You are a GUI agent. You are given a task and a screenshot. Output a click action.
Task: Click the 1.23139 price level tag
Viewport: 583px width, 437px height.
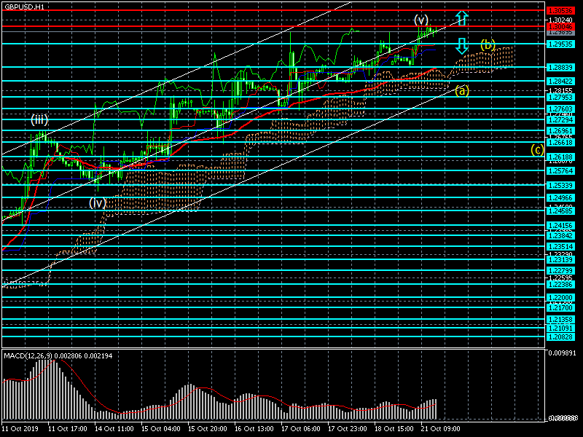click(561, 260)
